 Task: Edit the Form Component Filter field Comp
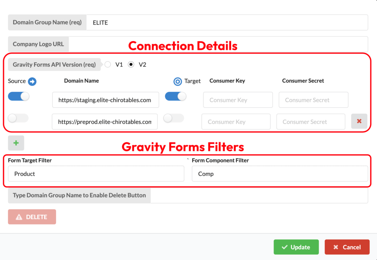[280, 174]
